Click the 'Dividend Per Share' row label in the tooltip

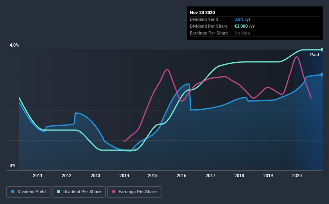pyautogui.click(x=208, y=26)
